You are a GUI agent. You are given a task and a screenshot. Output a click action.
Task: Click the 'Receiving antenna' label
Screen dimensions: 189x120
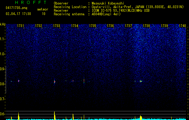point(69,14)
